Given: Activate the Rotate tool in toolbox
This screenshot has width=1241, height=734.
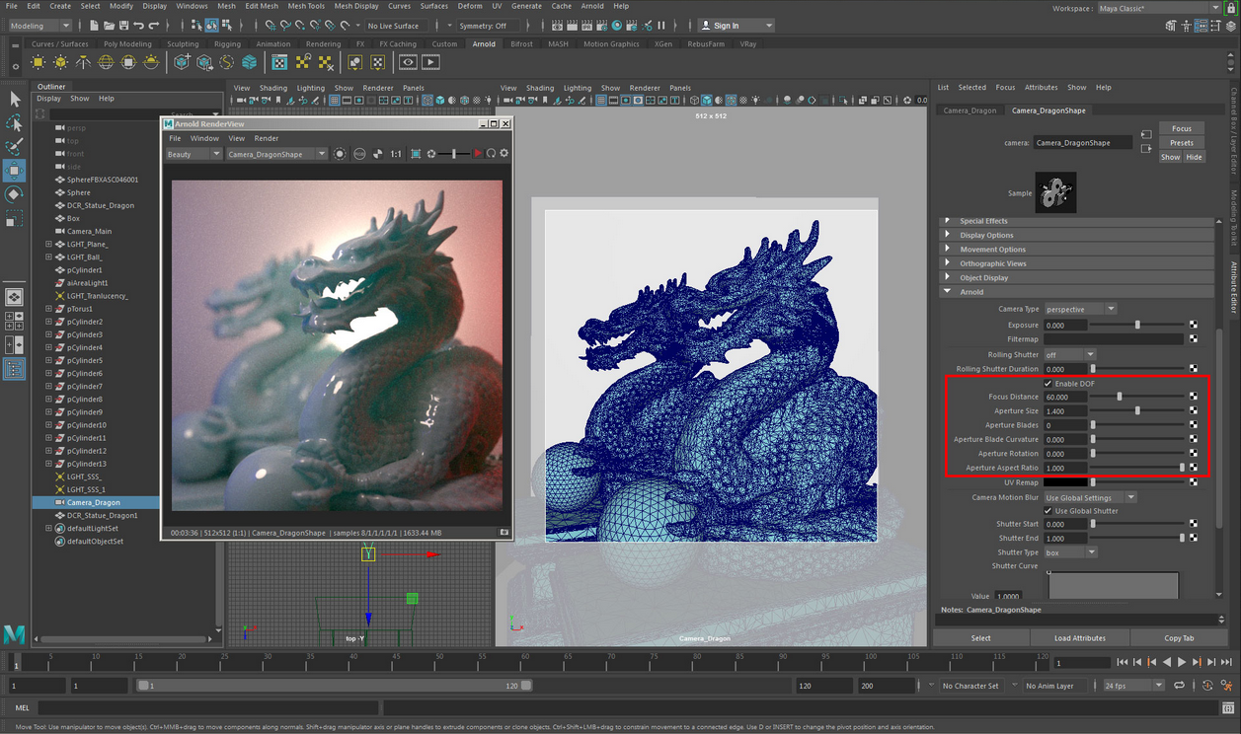Looking at the screenshot, I should 14,194.
